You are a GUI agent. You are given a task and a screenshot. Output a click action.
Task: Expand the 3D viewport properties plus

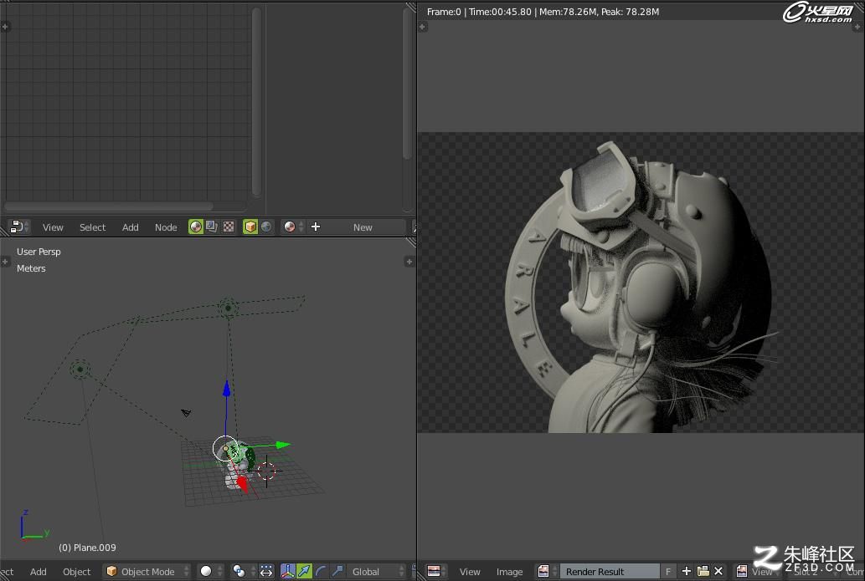[x=409, y=262]
